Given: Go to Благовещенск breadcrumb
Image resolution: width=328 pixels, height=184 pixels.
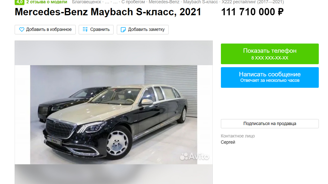Looking at the screenshot, I should coord(87,2).
